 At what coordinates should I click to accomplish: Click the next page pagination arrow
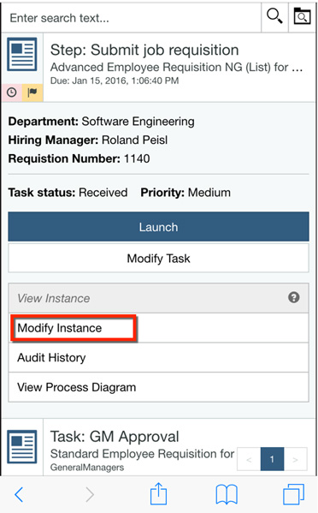(x=295, y=459)
